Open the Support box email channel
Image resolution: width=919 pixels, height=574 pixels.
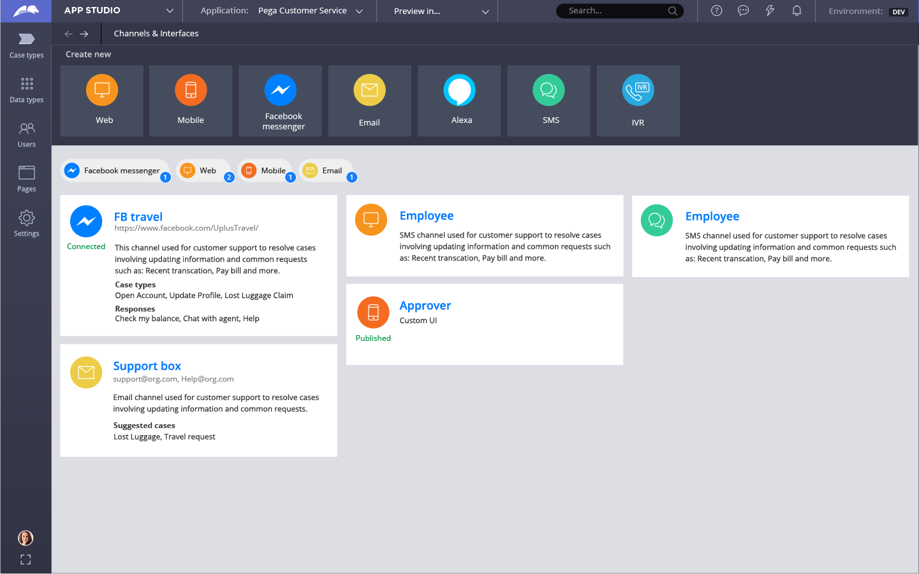coord(147,366)
